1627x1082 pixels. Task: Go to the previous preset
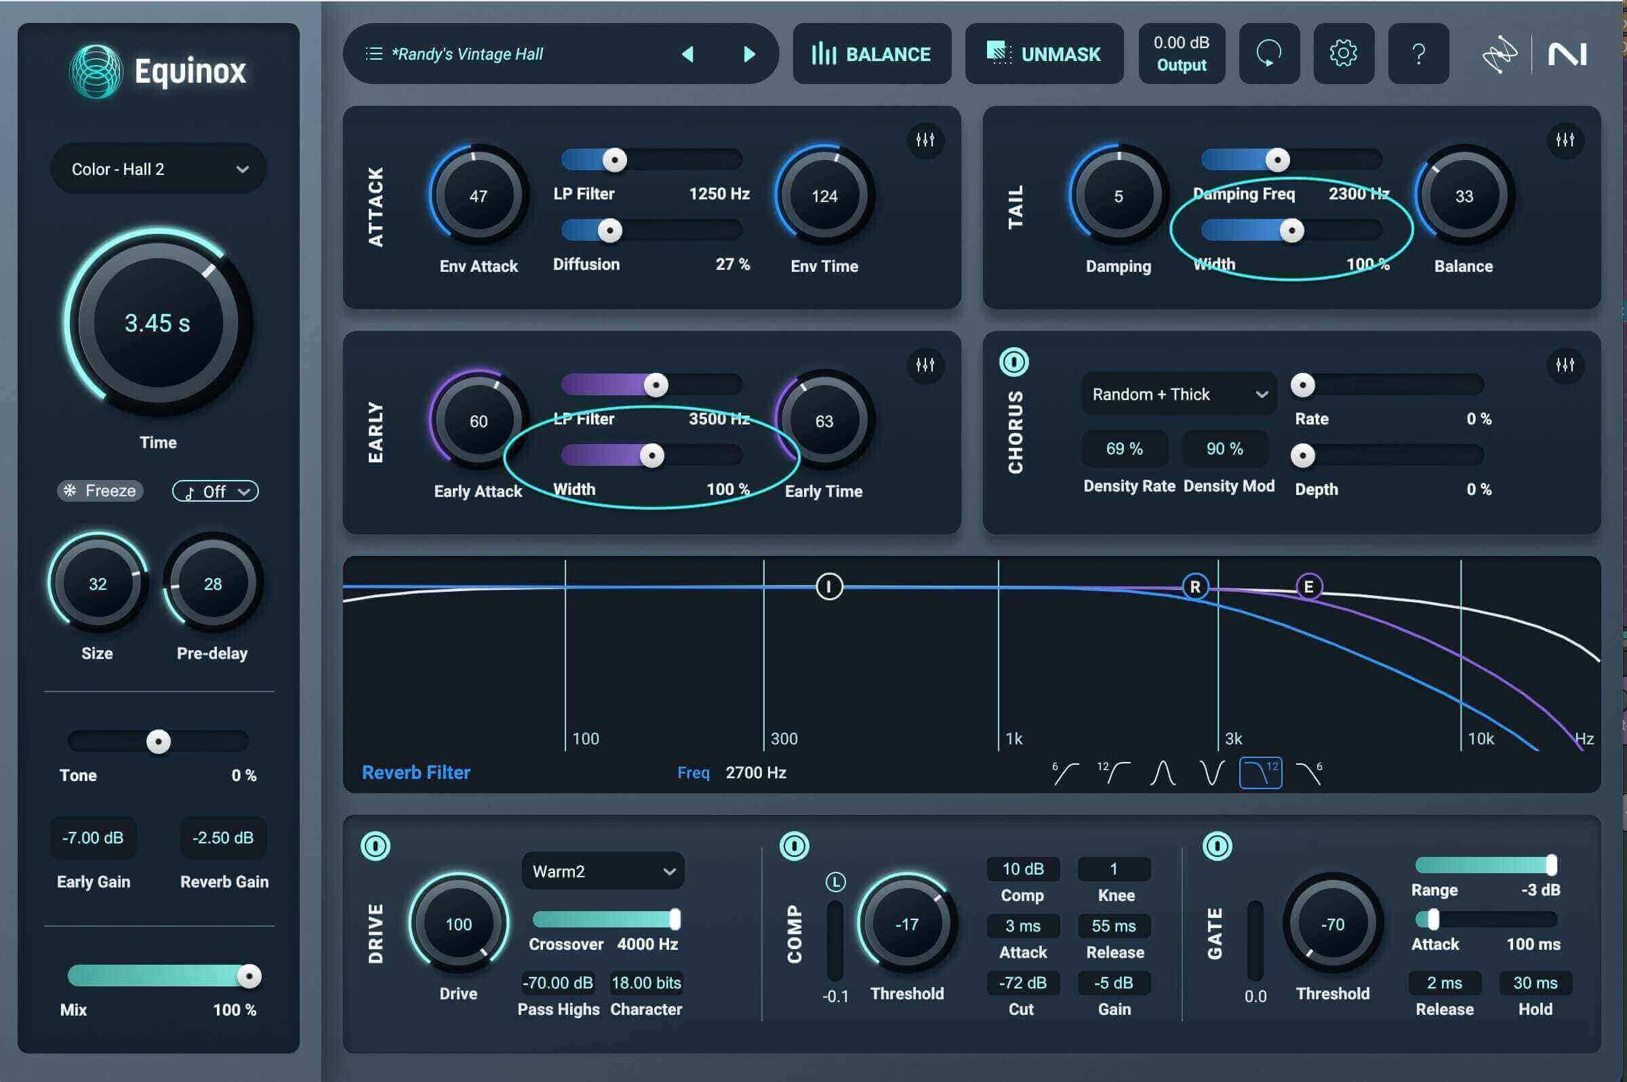687,54
